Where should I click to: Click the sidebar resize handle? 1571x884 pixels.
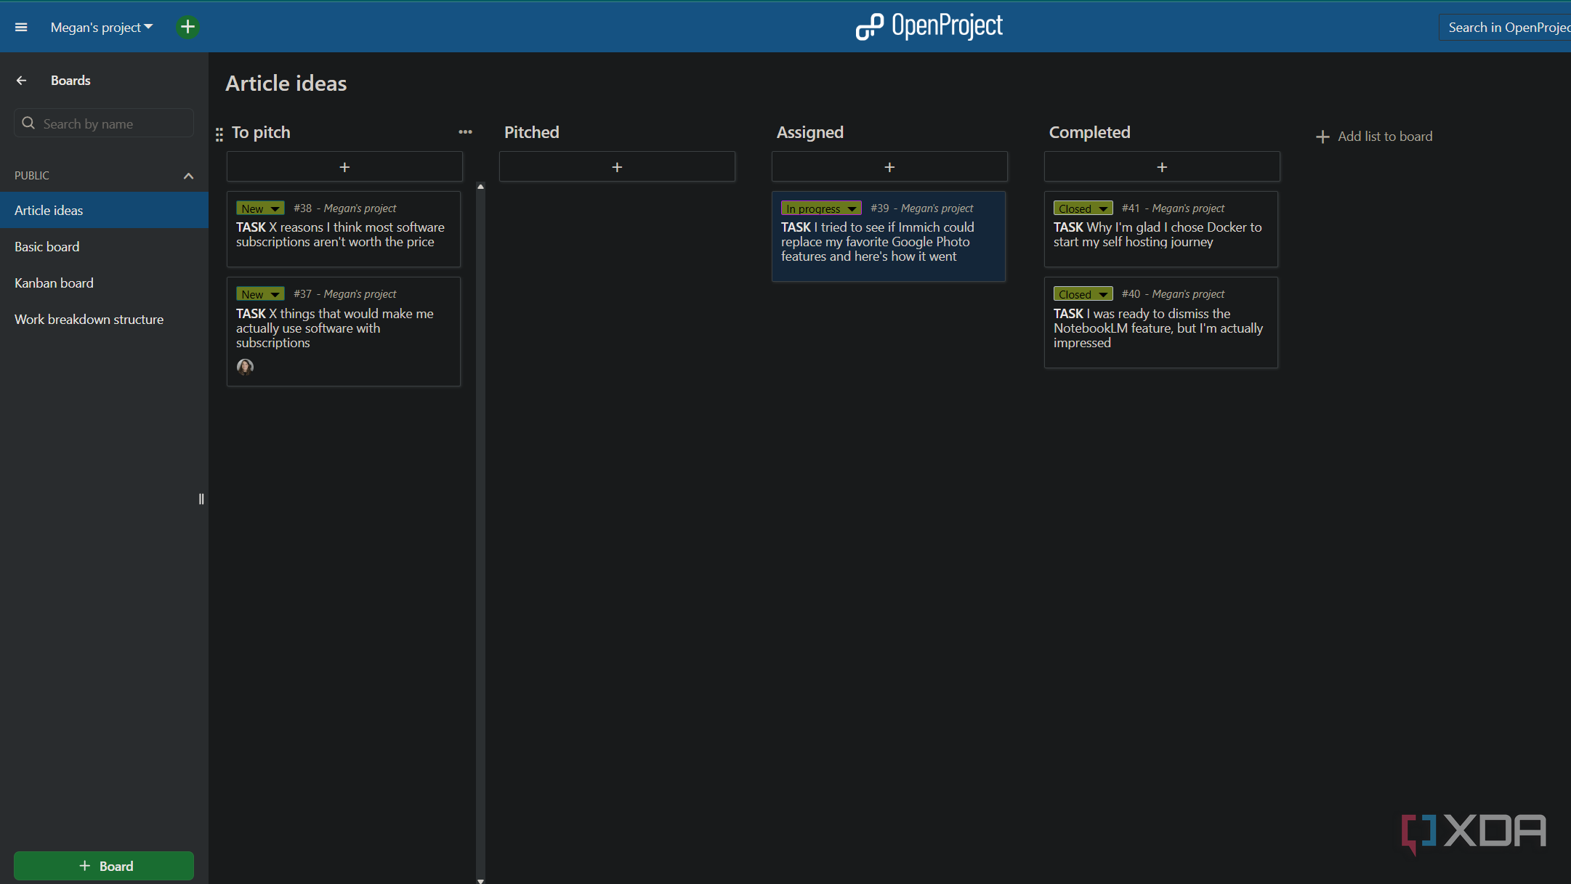pos(201,499)
